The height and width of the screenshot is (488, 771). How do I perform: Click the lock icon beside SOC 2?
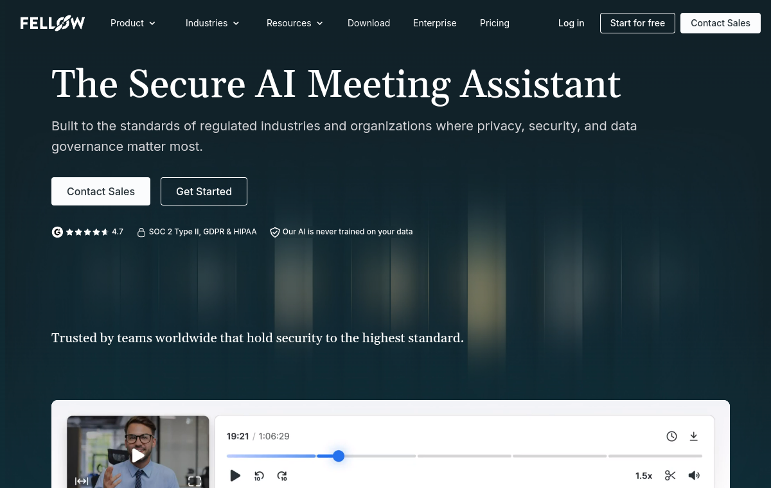(141, 232)
